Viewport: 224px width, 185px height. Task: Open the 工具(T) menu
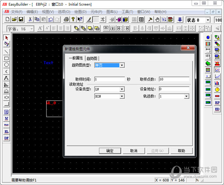tap(127, 12)
